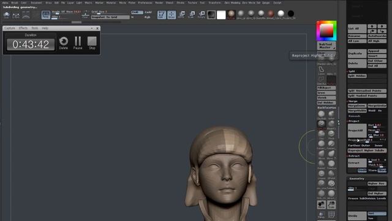Viewport: 392px width, 221px height.
Task: Collapse the Merge section
Action: [353, 101]
